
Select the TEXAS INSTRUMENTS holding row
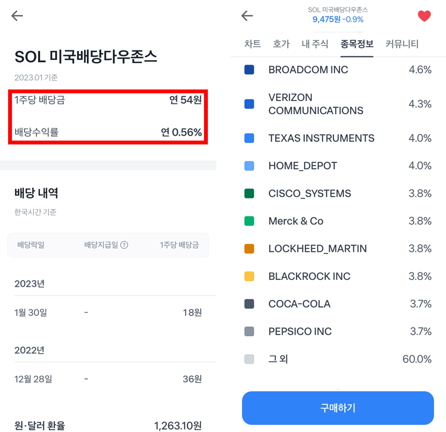tap(321, 138)
